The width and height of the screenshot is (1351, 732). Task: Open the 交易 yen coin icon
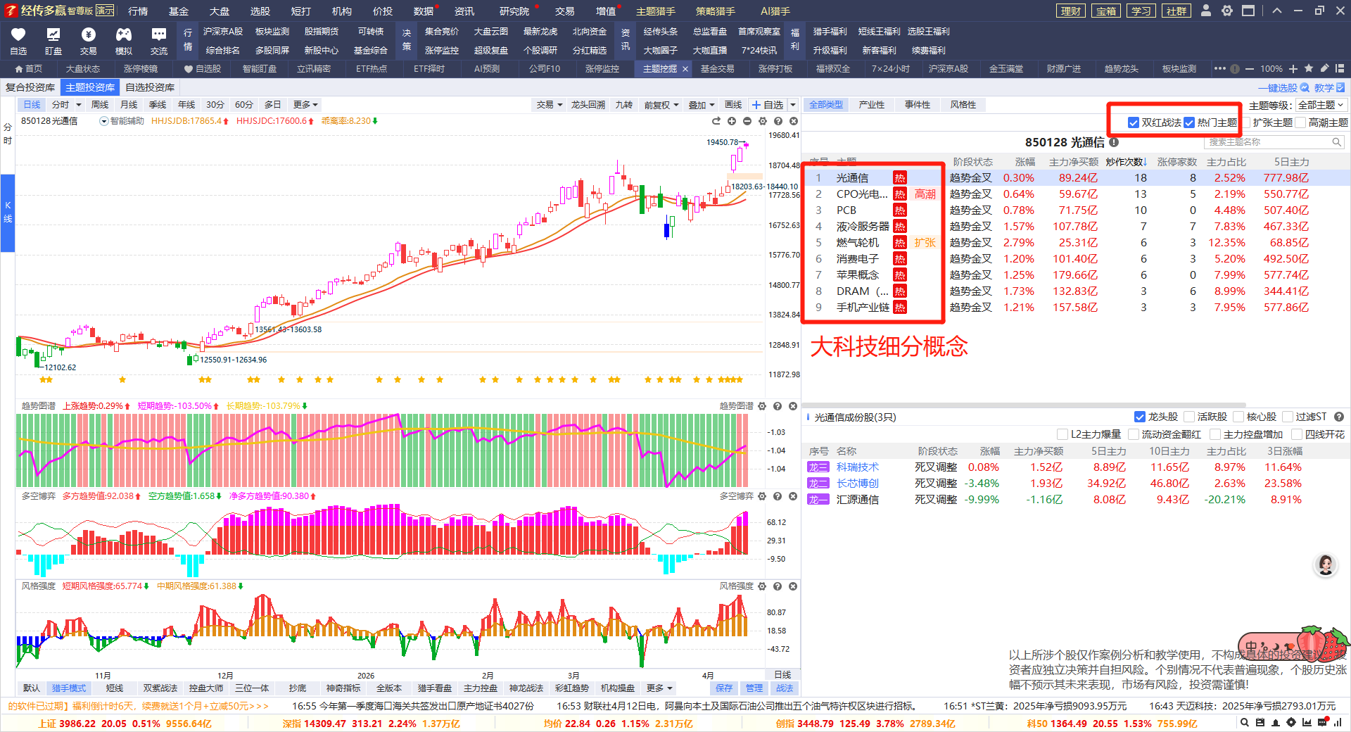[88, 35]
